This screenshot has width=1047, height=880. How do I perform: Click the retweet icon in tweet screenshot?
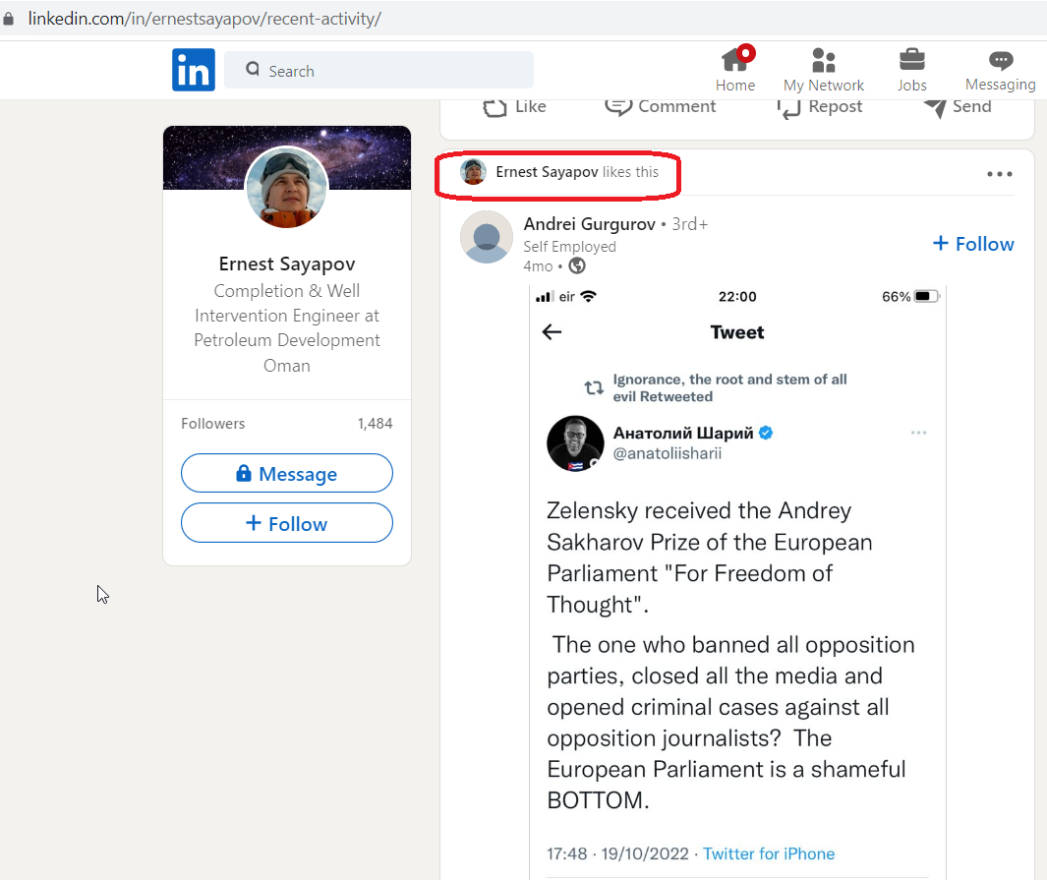[594, 387]
